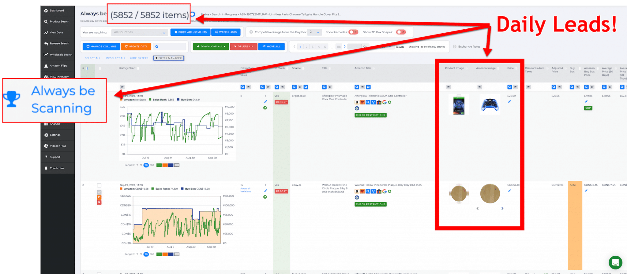Click the Delete All button

point(244,46)
